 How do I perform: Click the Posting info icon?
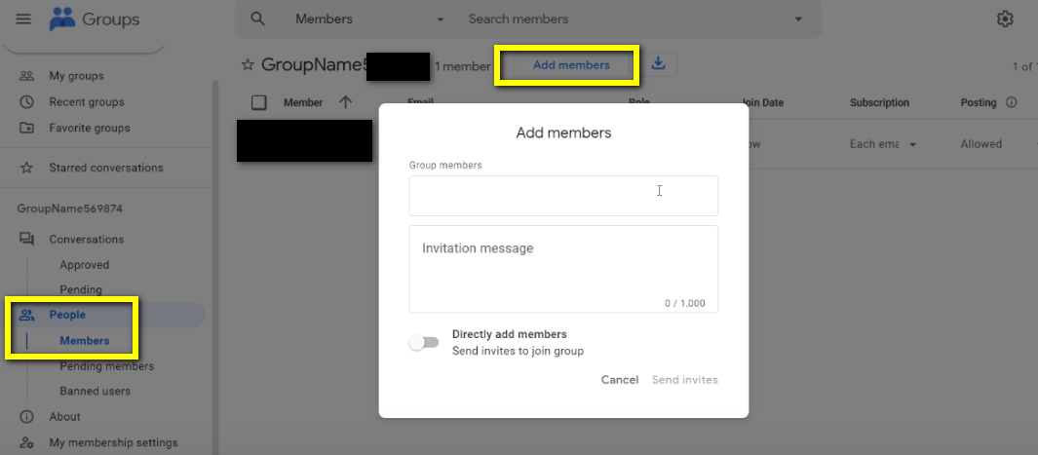click(x=1011, y=102)
